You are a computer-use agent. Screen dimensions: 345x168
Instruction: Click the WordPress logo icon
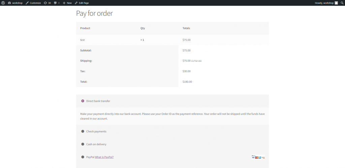(x=3, y=3)
